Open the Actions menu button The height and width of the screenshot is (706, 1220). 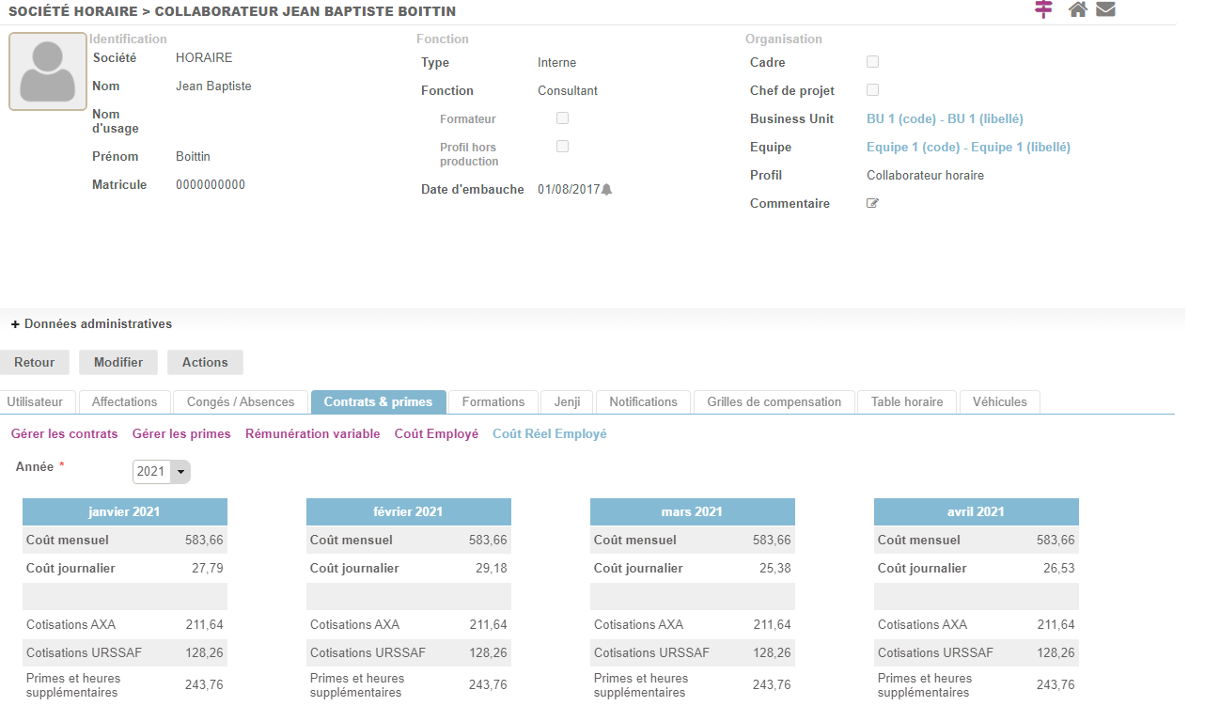tap(205, 363)
